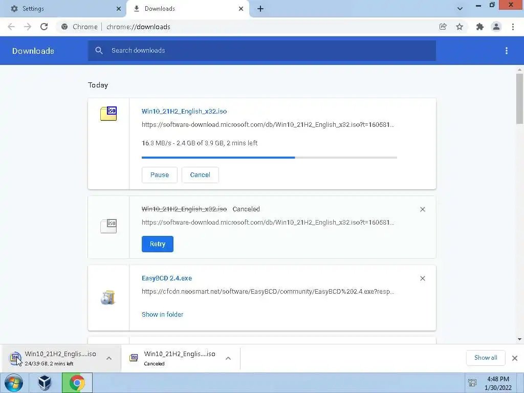The height and width of the screenshot is (393, 524).
Task: Open options chevron for canceled ISO shelf item
Action: (228, 358)
